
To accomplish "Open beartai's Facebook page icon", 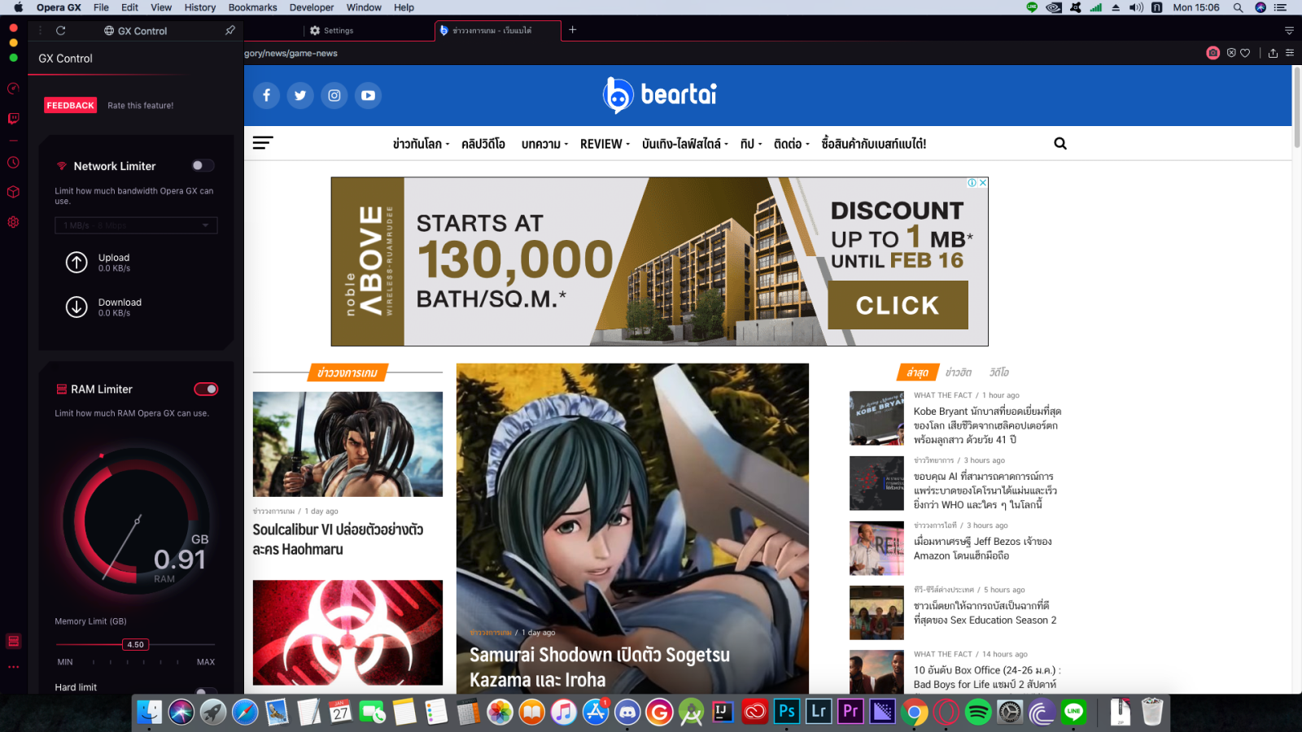I will pos(266,95).
